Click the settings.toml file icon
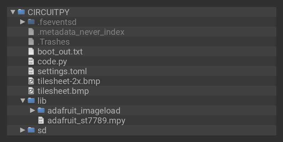This screenshot has width=283, height=142. (31, 71)
